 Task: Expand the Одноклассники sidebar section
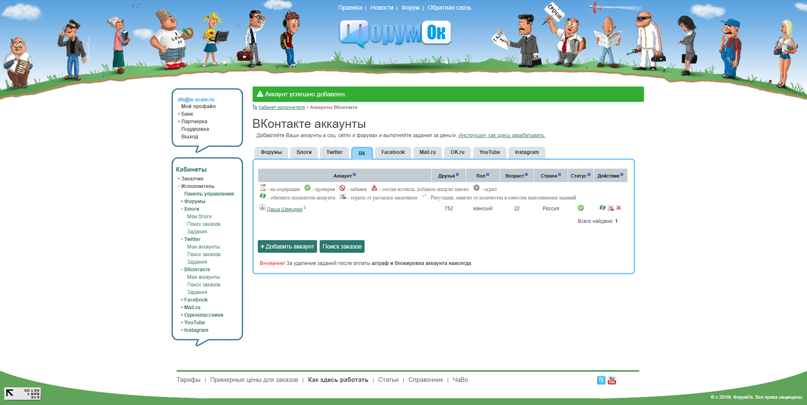[x=182, y=315]
